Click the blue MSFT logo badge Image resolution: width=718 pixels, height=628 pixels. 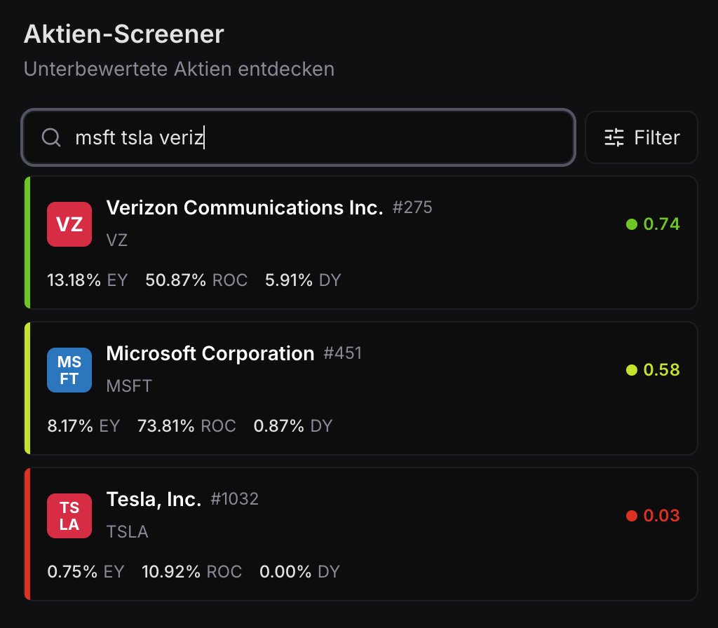[x=69, y=370]
